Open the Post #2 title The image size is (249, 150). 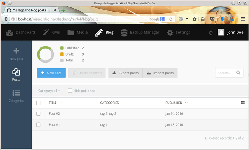point(54,114)
